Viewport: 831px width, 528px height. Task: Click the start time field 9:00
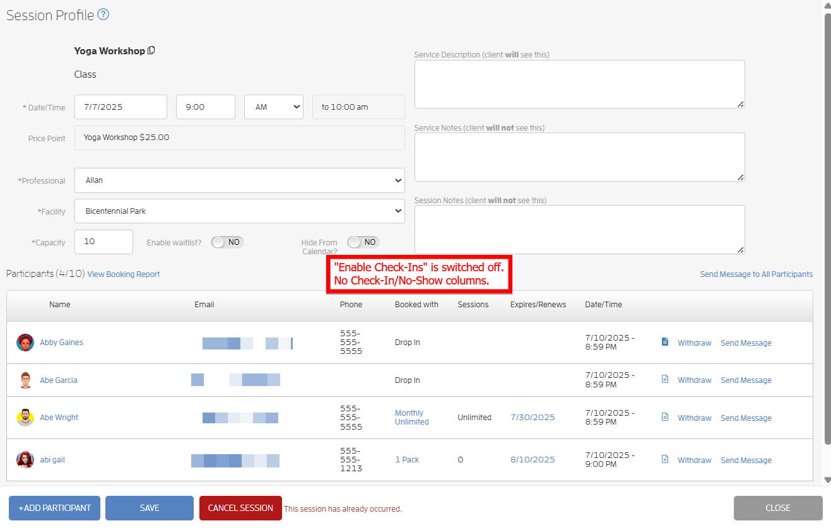[x=206, y=107]
